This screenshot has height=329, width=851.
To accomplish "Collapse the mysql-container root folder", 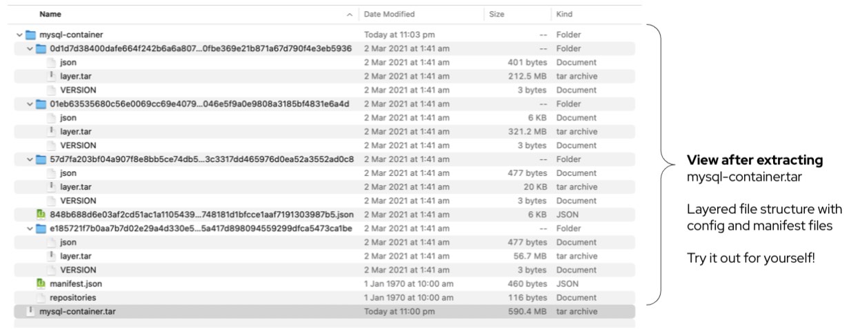I will [x=18, y=34].
